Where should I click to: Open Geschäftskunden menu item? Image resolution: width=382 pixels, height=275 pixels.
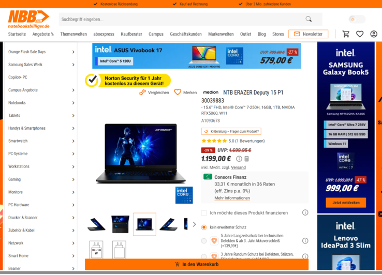186,34
